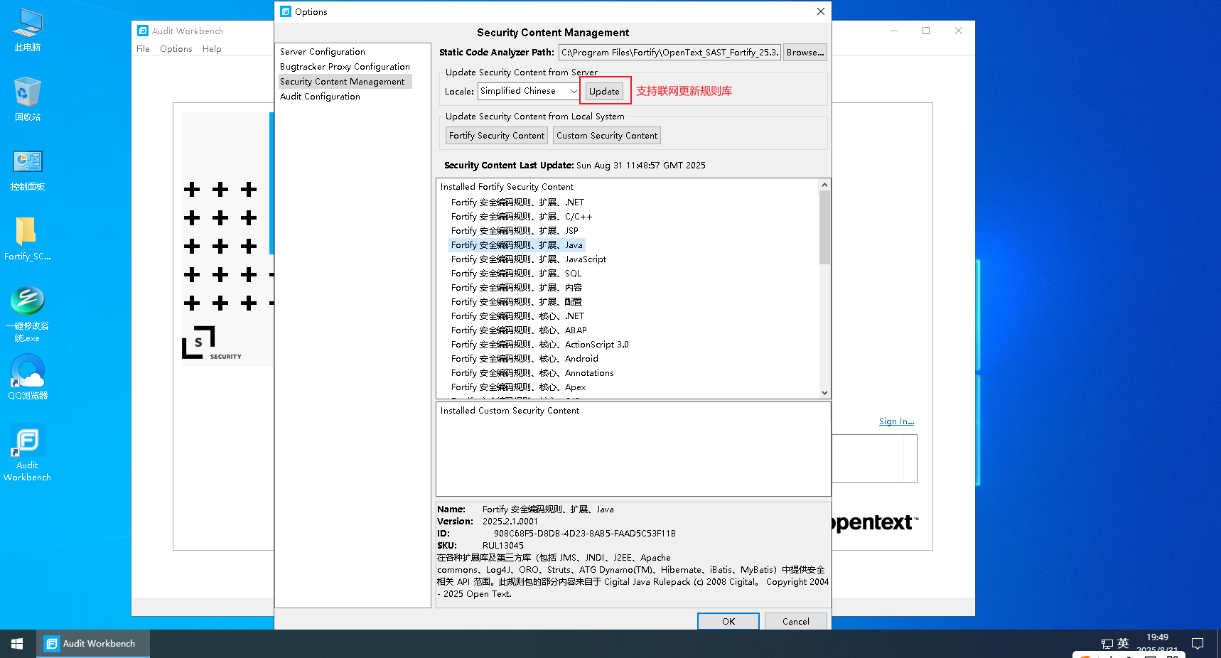Select the 一键修改系统.exe desktop icon
The width and height of the screenshot is (1221, 658).
click(x=28, y=313)
